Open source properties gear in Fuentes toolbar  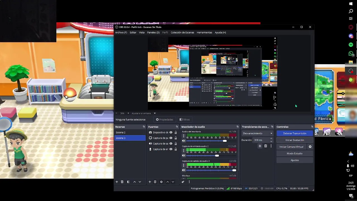pos(161,182)
